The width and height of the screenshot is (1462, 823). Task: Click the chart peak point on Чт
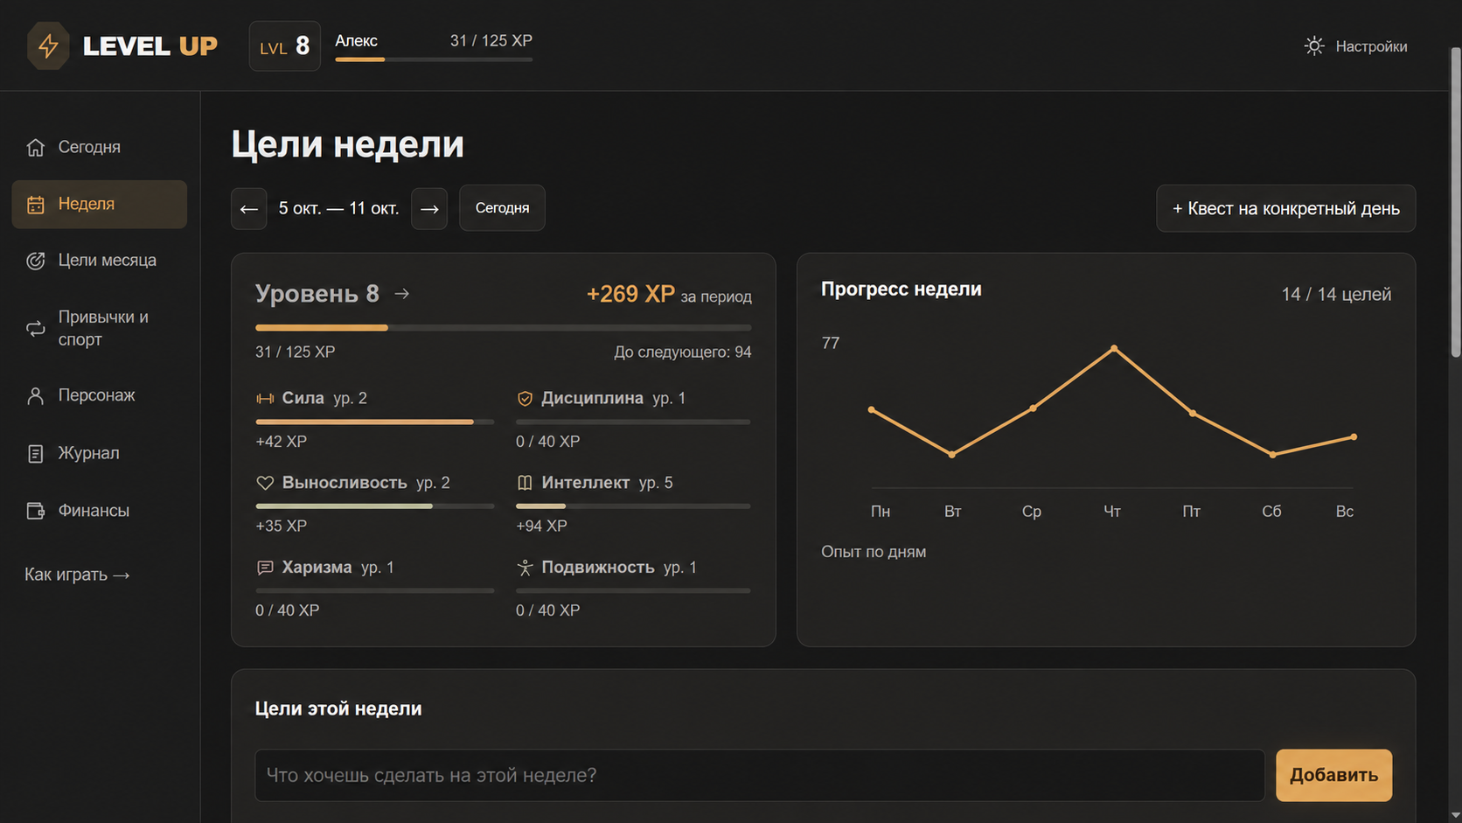pyautogui.click(x=1113, y=348)
